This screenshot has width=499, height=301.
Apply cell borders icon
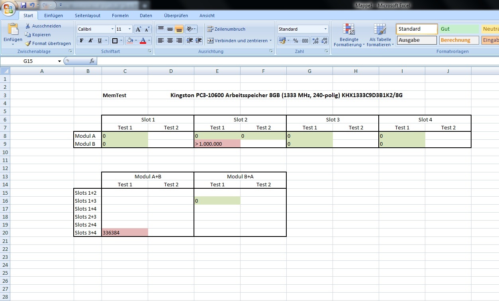115,41
